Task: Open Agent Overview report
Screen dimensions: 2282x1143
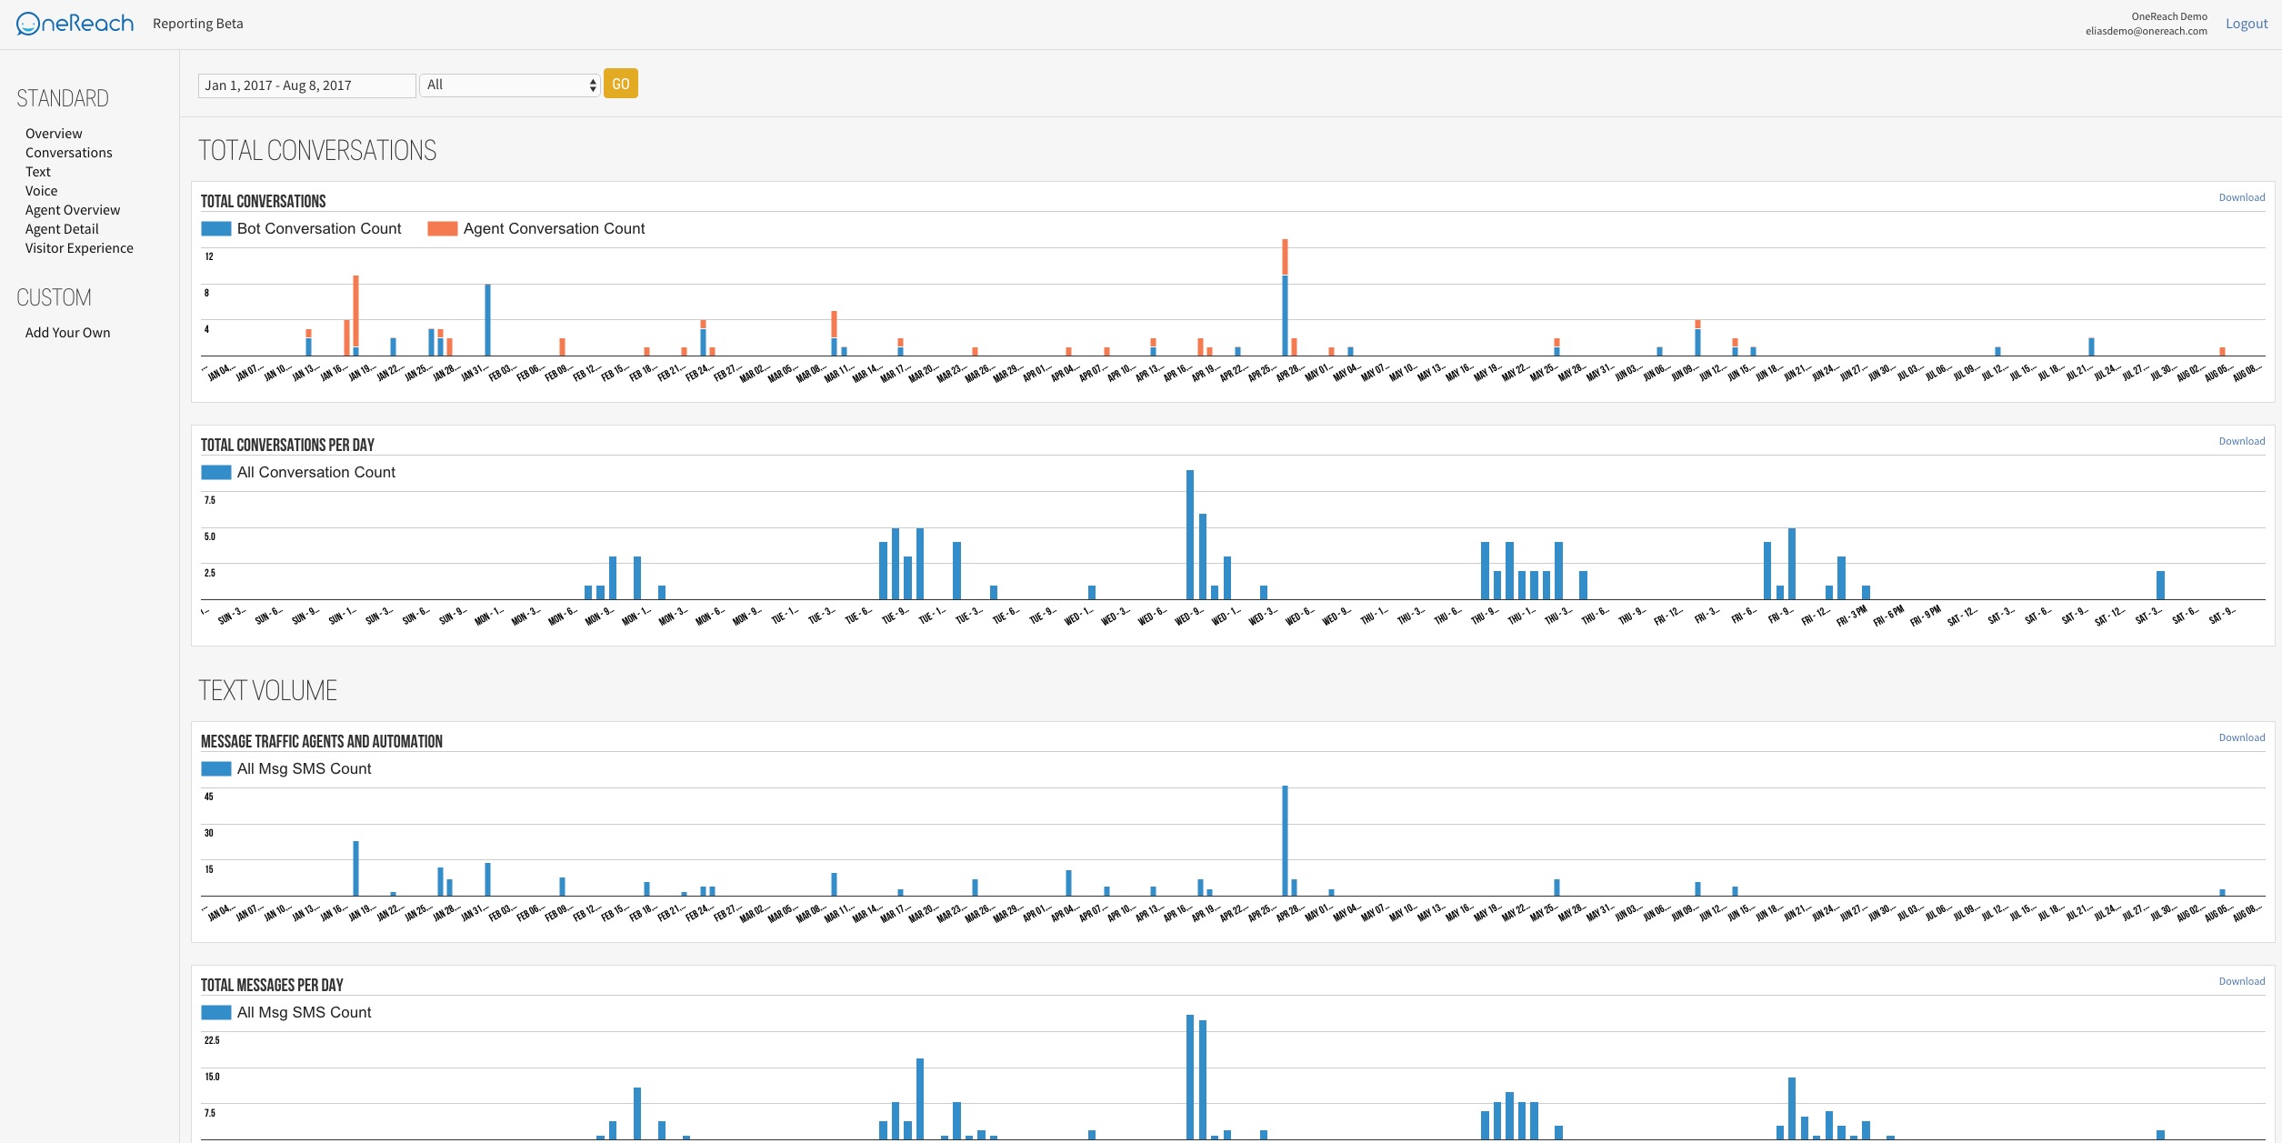Action: point(73,210)
